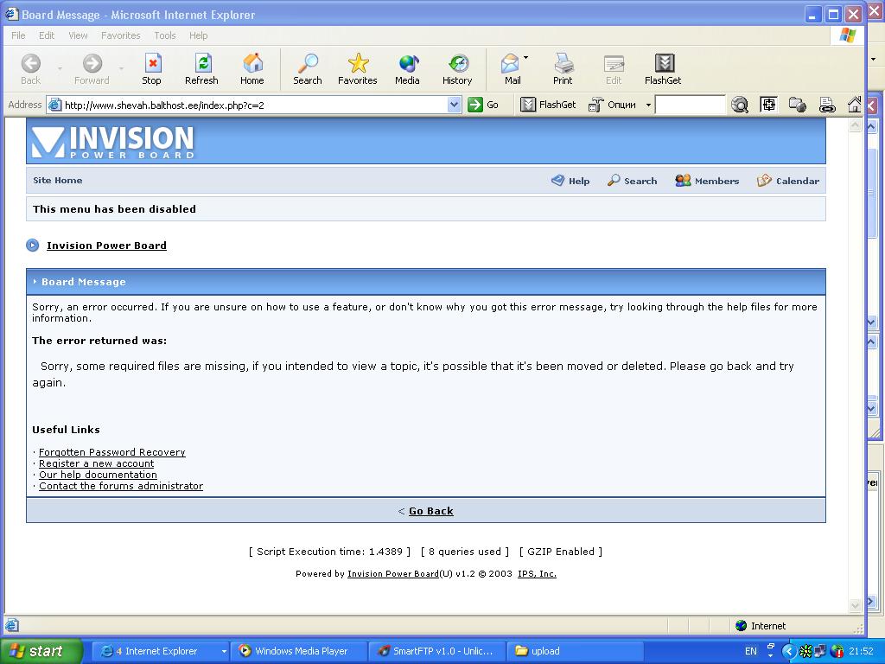885x664 pixels.
Task: Open the forum Calendar link
Action: pyautogui.click(x=788, y=181)
